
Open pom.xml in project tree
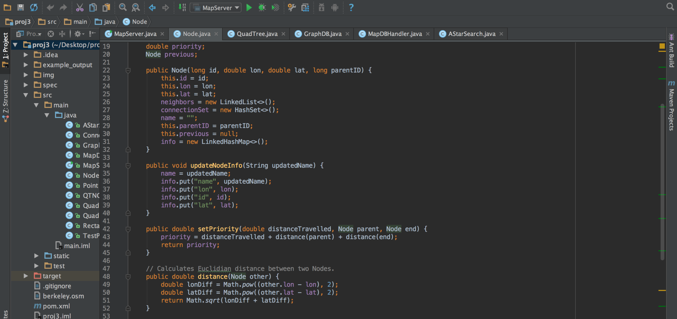click(56, 306)
